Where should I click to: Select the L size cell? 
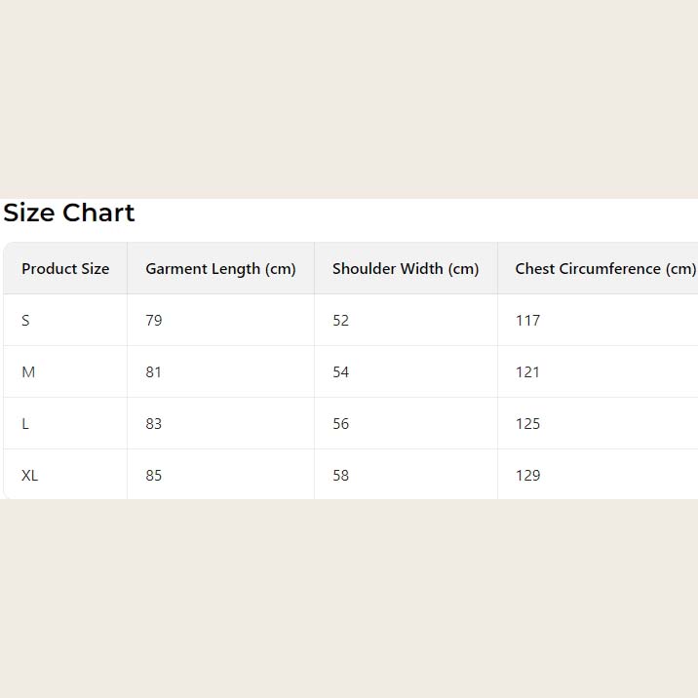(x=25, y=424)
